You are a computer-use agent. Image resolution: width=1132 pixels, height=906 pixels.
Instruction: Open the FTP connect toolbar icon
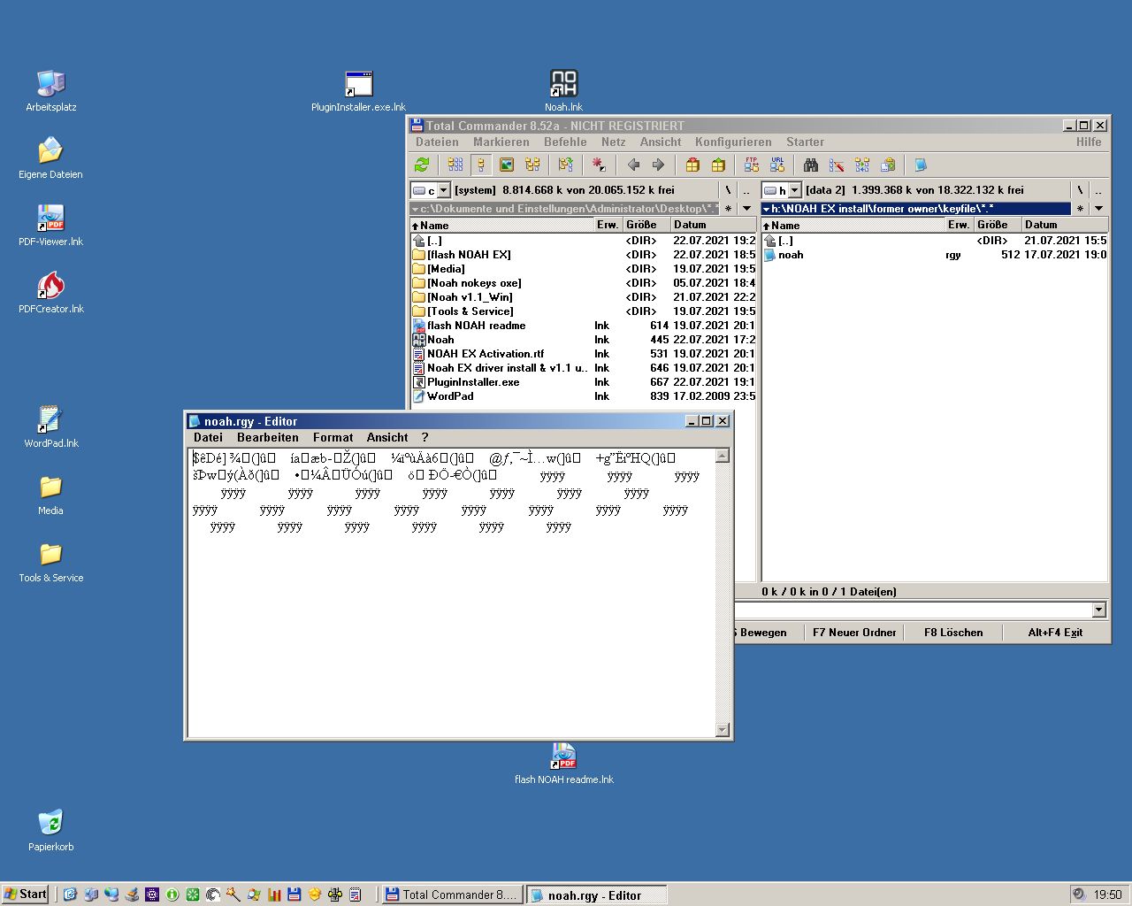point(752,165)
